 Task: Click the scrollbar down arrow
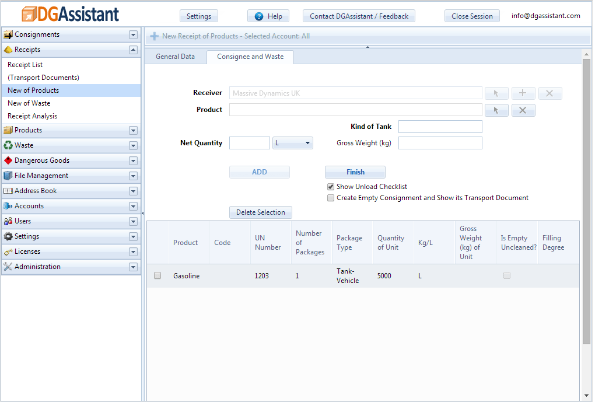point(586,396)
